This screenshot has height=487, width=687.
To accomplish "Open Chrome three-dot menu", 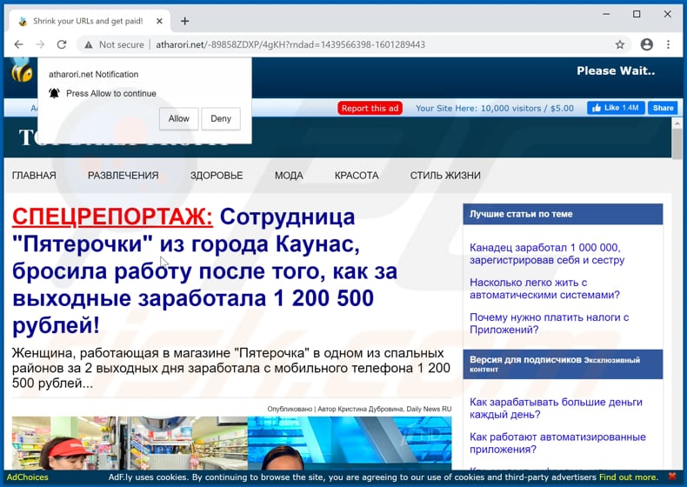I will click(668, 44).
